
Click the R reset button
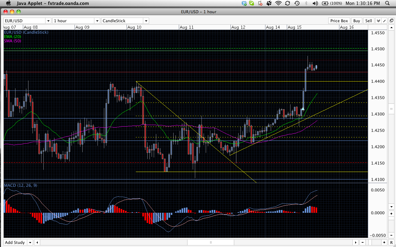pyautogui.click(x=391, y=242)
